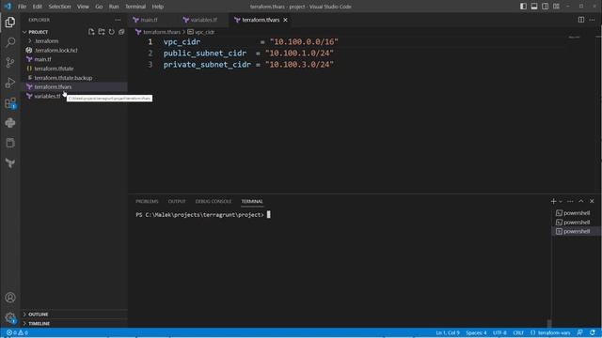The height and width of the screenshot is (338, 602).
Task: Open the Python extension view
Action: 10,123
